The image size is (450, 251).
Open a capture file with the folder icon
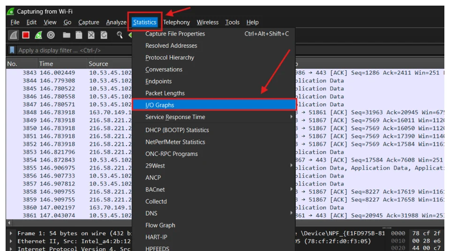coord(67,35)
